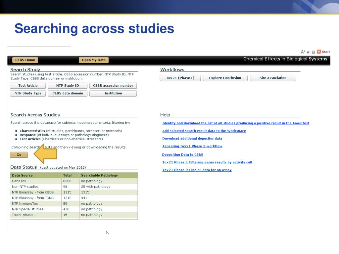Click the Test Articles bullet item
Screen dimensions: 339x254
pyautogui.click(x=61, y=139)
